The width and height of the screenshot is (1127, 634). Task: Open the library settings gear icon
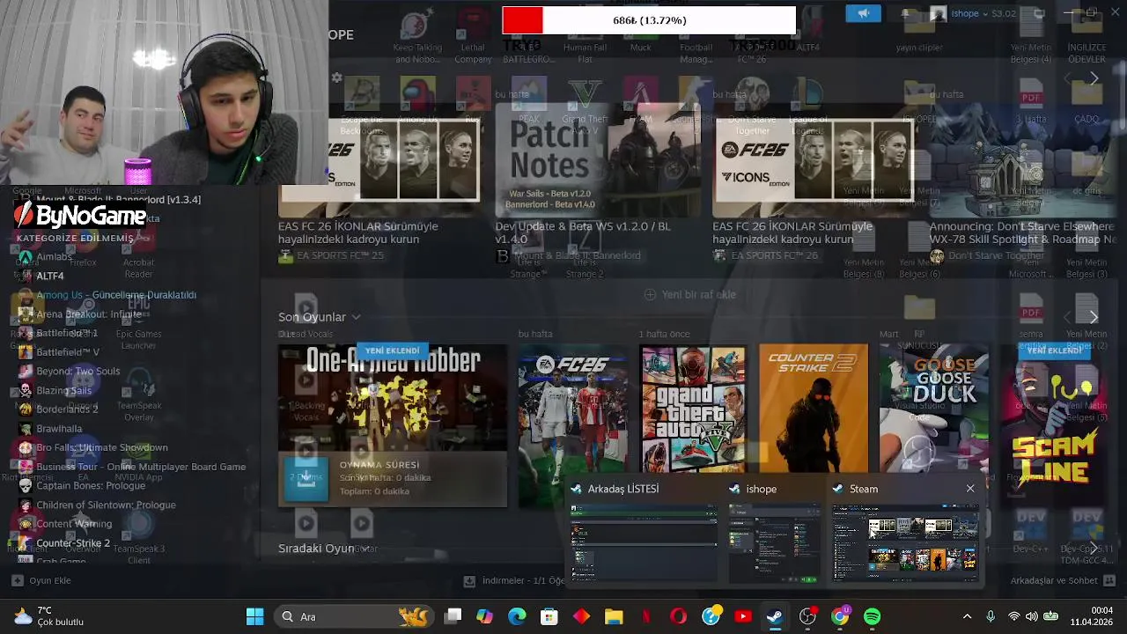(x=336, y=78)
